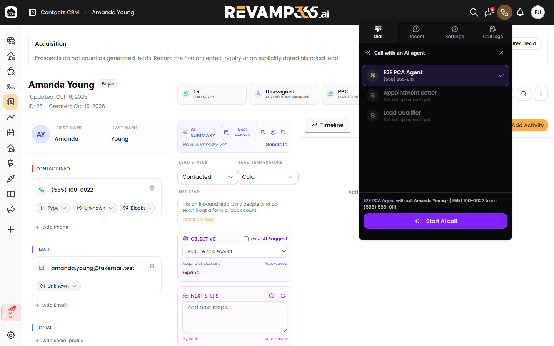The height and width of the screenshot is (346, 554).
Task: Open the EU user avatar menu
Action: [538, 12]
